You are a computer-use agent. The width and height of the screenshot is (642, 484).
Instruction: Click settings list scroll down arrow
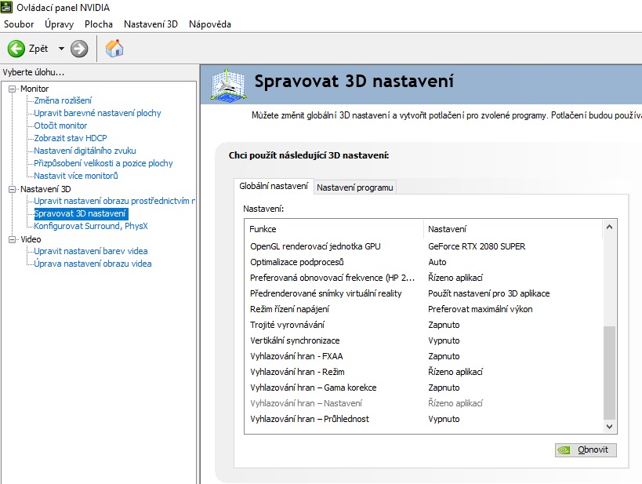tap(609, 427)
